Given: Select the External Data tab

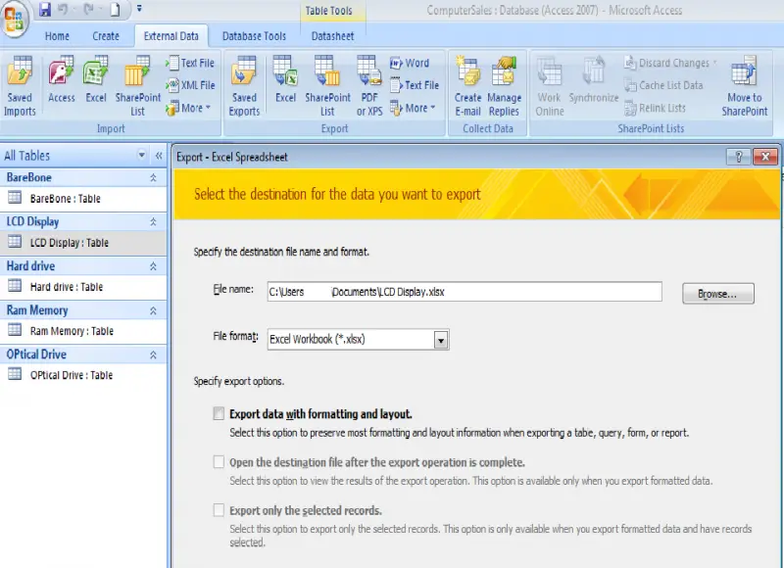Looking at the screenshot, I should [171, 36].
